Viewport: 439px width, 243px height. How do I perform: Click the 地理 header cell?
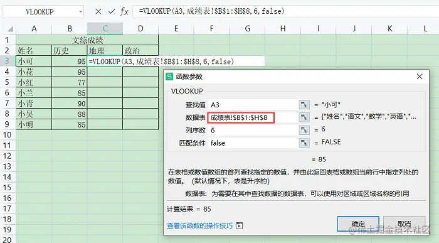pos(105,50)
